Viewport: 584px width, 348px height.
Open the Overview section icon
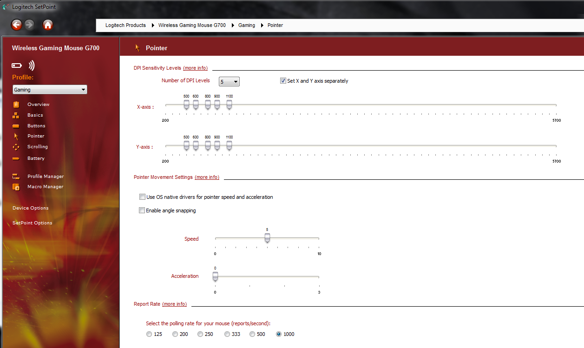point(16,105)
